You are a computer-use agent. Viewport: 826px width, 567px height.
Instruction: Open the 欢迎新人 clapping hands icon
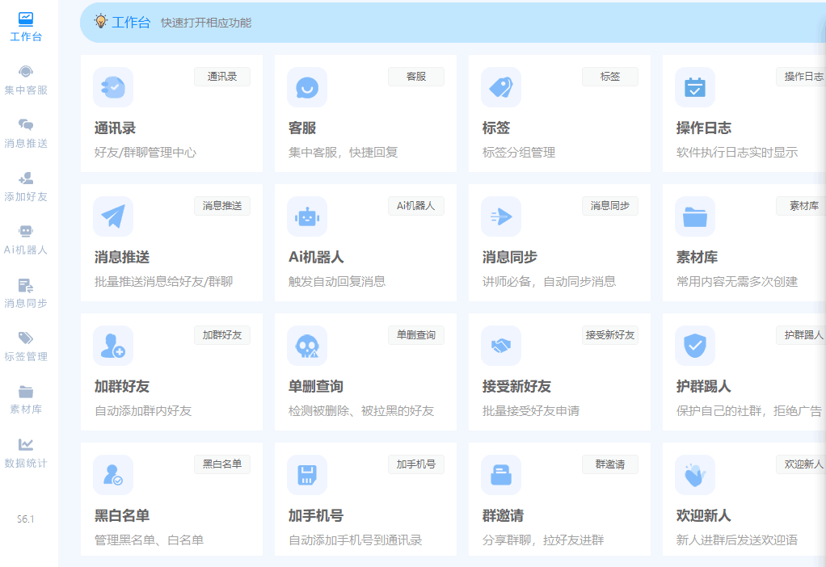coord(695,475)
